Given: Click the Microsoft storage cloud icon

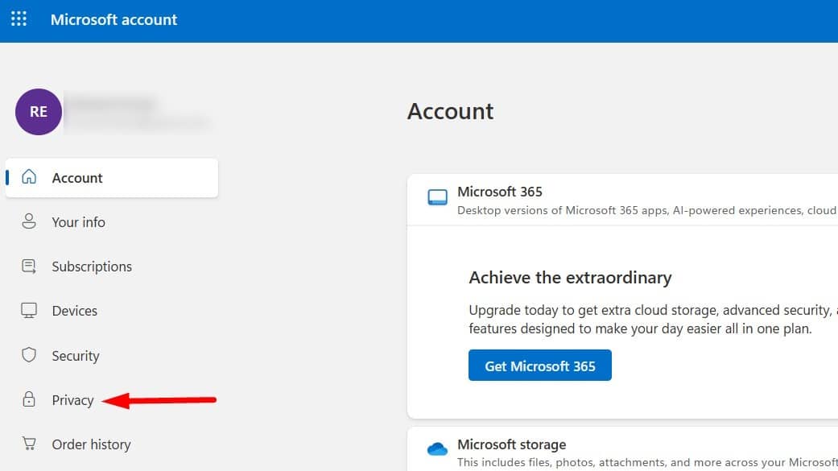Looking at the screenshot, I should (x=438, y=448).
